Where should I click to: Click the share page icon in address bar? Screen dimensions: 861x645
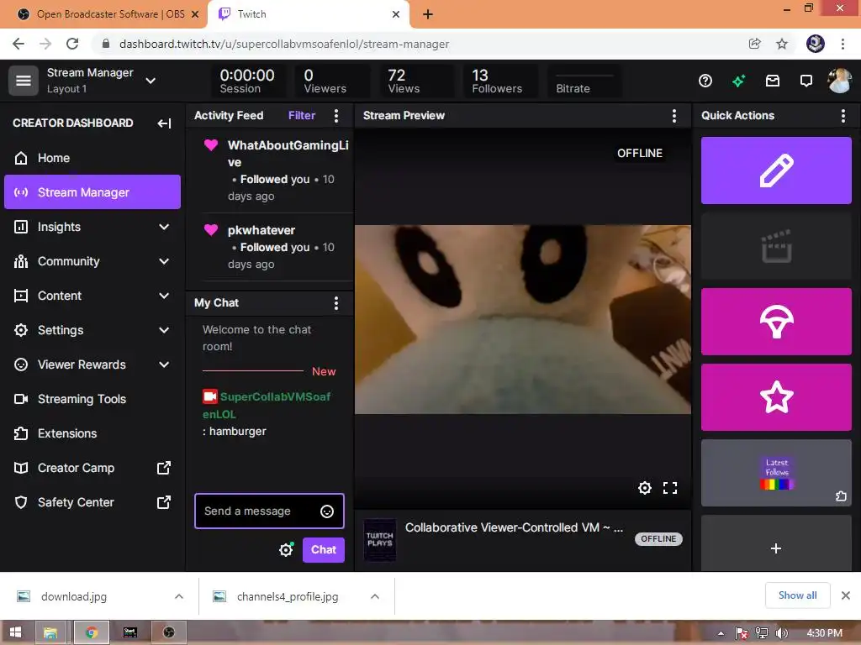[x=754, y=44]
